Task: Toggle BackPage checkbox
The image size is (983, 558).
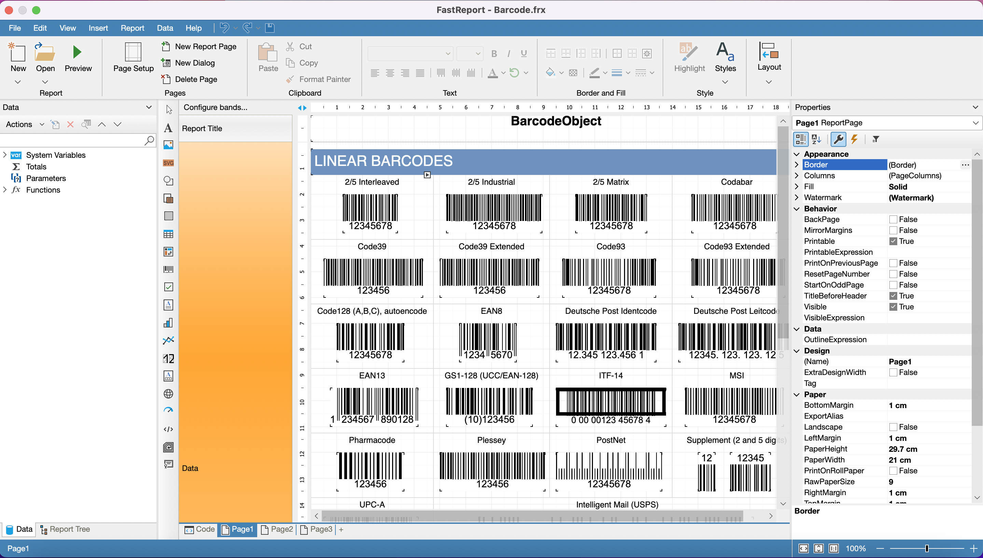Action: tap(893, 219)
